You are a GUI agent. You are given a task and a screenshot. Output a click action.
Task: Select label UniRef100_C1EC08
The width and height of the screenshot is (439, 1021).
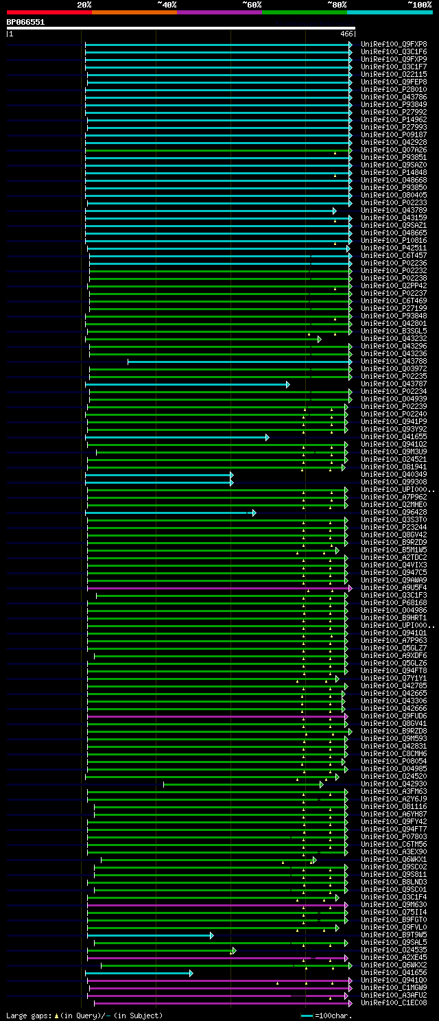click(394, 1002)
